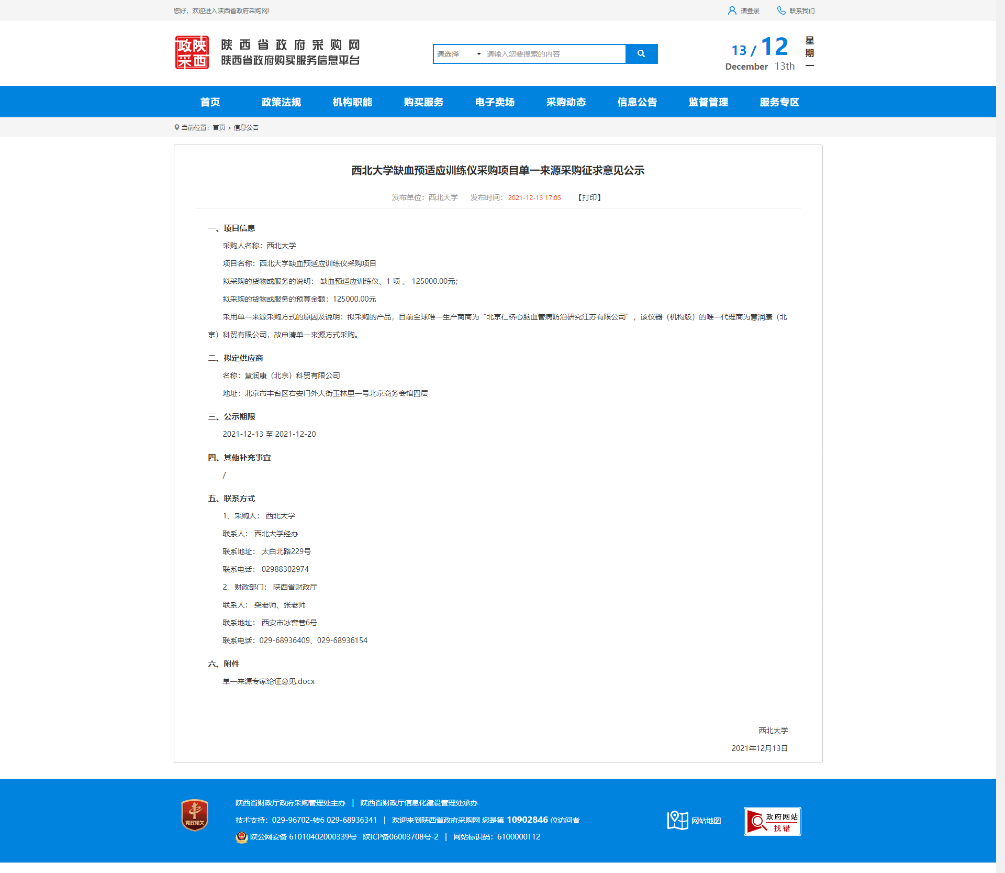Click the red Shaanxi procurement logo
The width and height of the screenshot is (1005, 873).
pyautogui.click(x=192, y=52)
